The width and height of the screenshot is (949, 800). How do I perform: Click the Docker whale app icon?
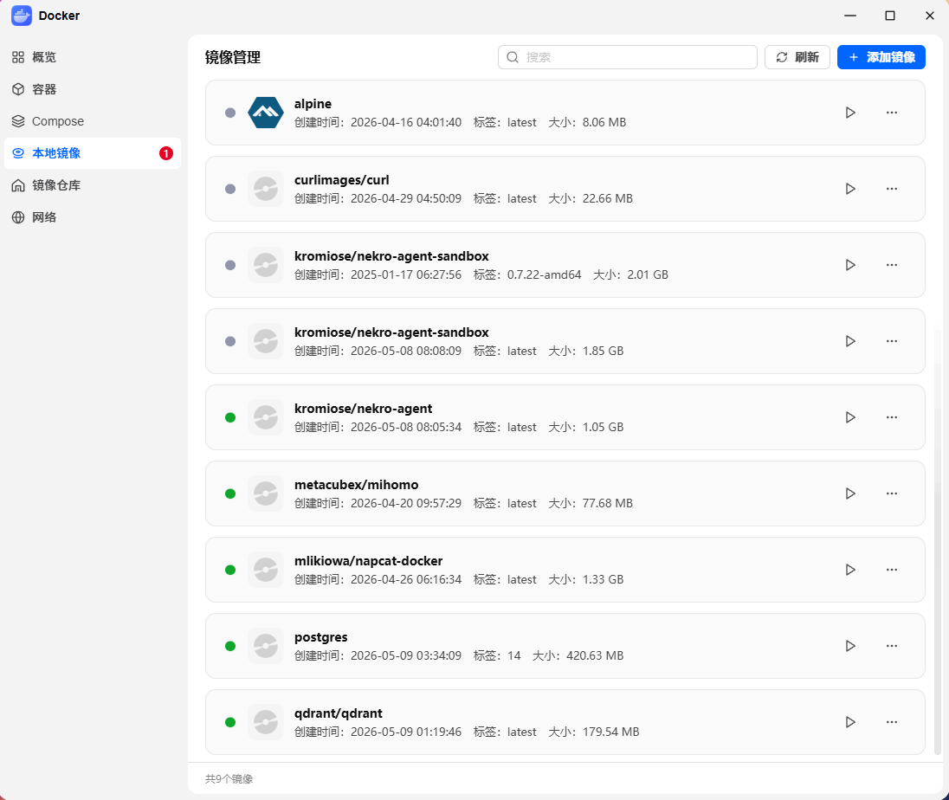coord(21,16)
